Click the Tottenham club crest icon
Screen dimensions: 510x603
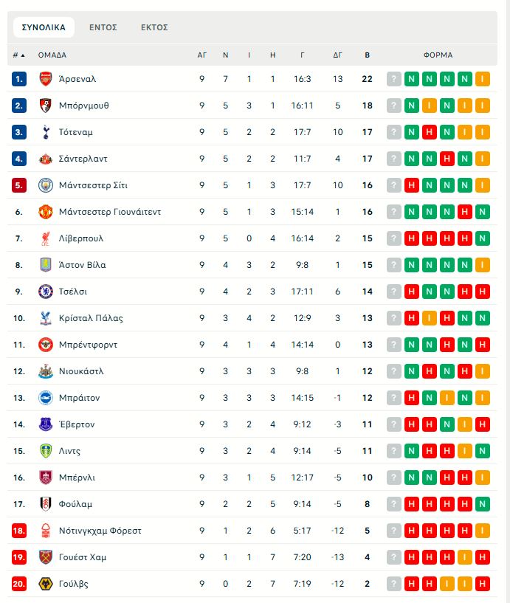pos(46,132)
